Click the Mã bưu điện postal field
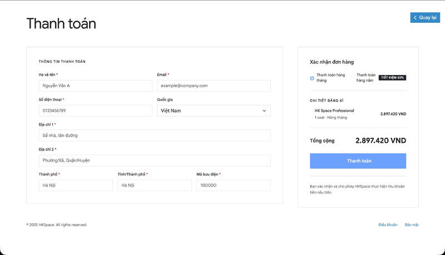This screenshot has height=255, width=445. coord(233,186)
